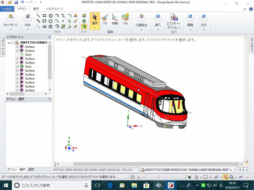Open the クイックガイド side tab
This screenshot has width=254, height=190.
coord(252,44)
